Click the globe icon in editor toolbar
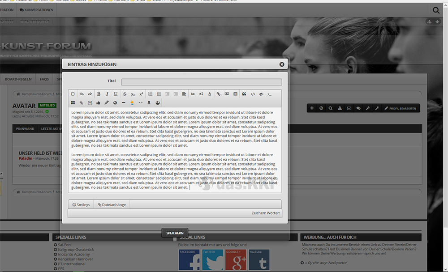The height and width of the screenshot is (272, 448). (115, 102)
